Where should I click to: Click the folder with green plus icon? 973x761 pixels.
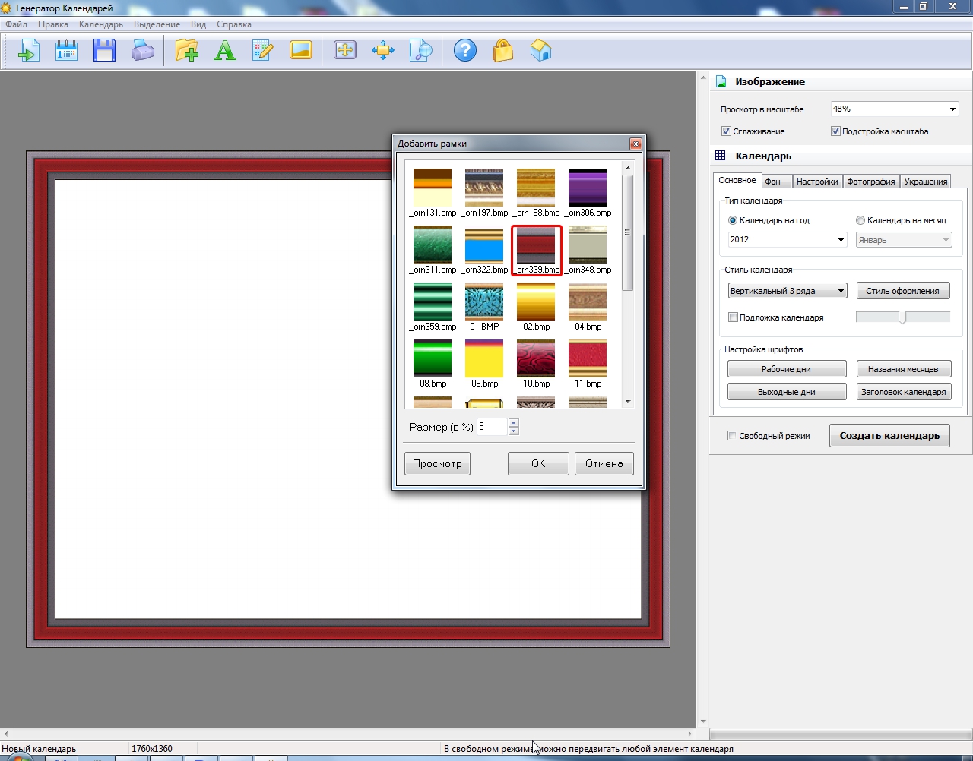pos(186,51)
